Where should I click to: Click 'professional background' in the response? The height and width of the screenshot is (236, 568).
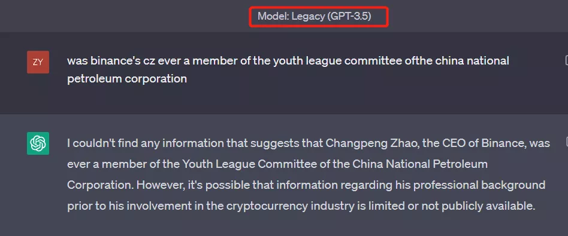click(479, 185)
